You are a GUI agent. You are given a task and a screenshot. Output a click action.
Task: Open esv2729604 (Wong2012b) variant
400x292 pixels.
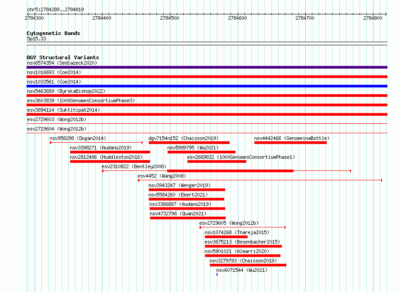tap(57, 129)
